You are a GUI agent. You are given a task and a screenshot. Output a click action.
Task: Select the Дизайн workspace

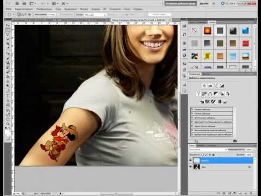click(204, 3)
